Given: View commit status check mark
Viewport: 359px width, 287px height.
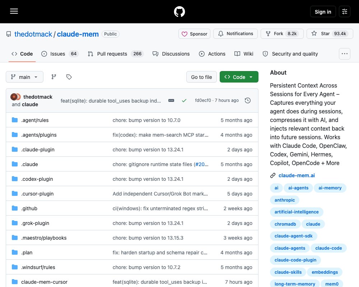Looking at the screenshot, I should tap(184, 100).
